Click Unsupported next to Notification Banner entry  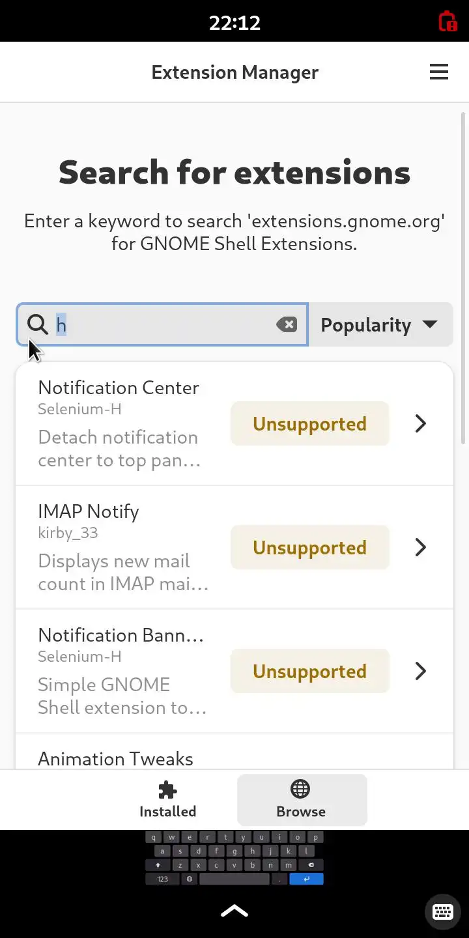click(x=309, y=671)
